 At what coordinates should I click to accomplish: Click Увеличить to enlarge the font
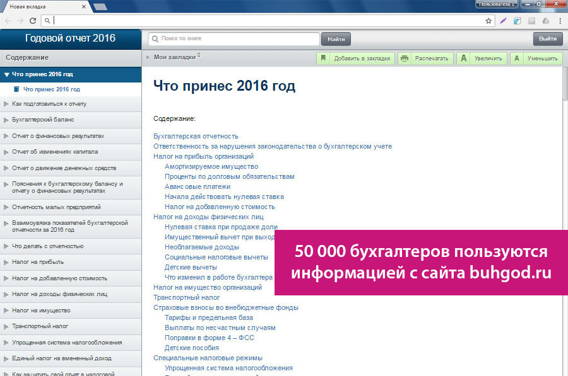click(482, 58)
